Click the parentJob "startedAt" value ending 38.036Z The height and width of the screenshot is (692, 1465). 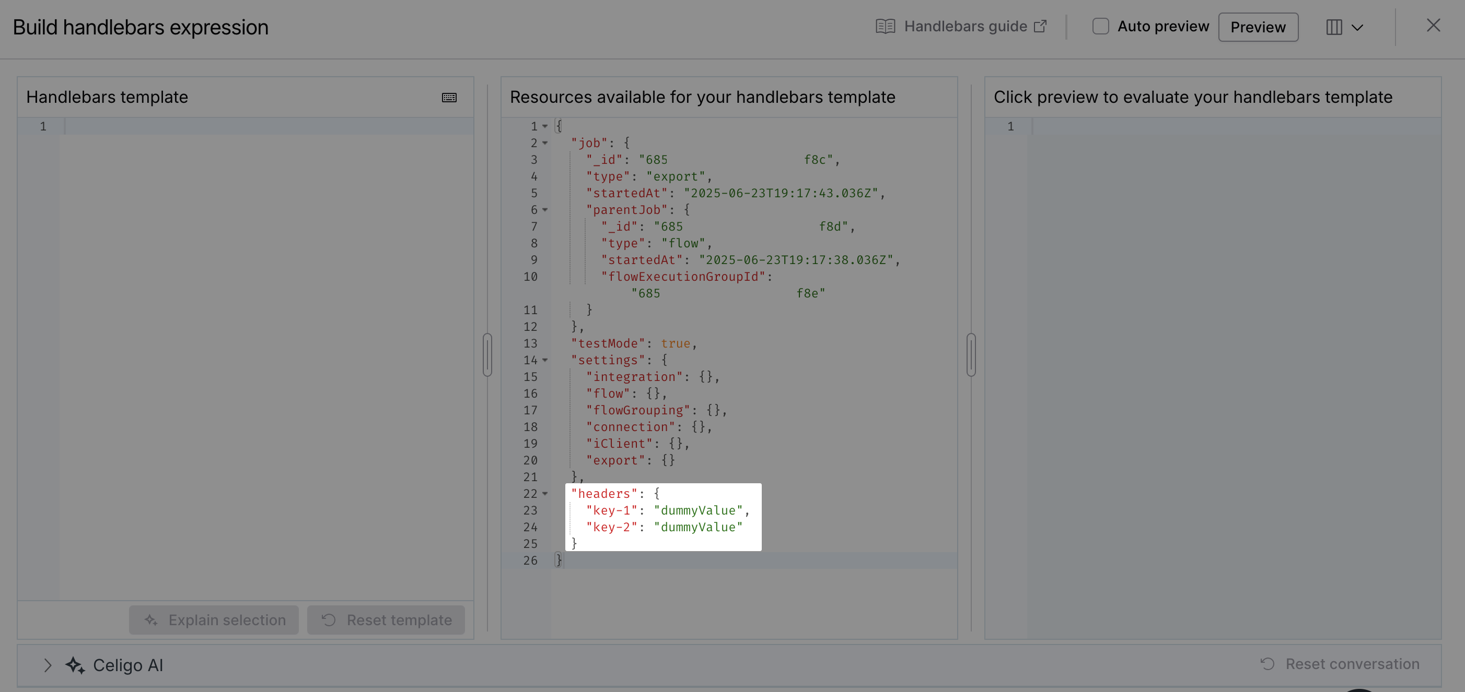[x=796, y=260]
